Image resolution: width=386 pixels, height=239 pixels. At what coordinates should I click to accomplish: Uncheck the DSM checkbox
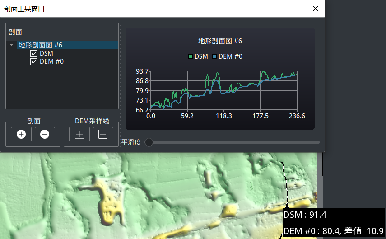click(x=33, y=53)
